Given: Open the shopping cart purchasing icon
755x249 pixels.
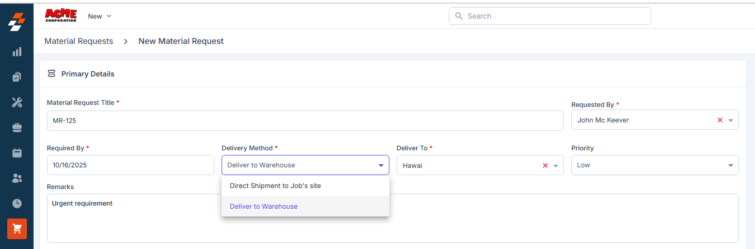Looking at the screenshot, I should pyautogui.click(x=17, y=228).
